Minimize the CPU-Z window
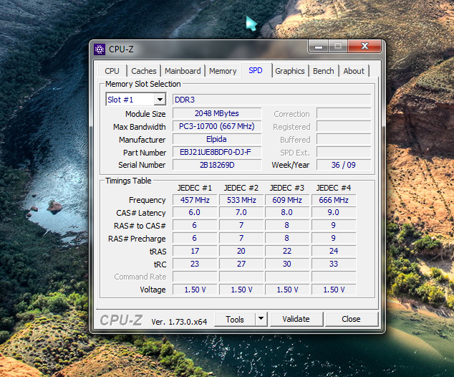 319,47
